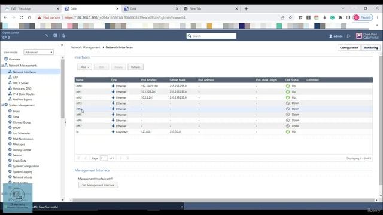Image resolution: width=383 pixels, height=215 pixels.
Task: Open Display Format page
Action: pos(22,150)
